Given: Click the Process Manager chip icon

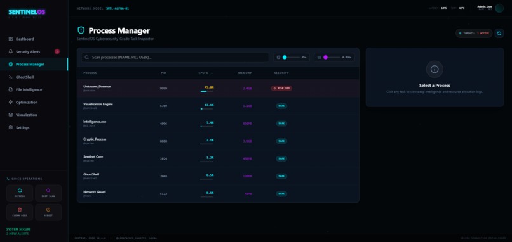Looking at the screenshot, I should (10, 64).
